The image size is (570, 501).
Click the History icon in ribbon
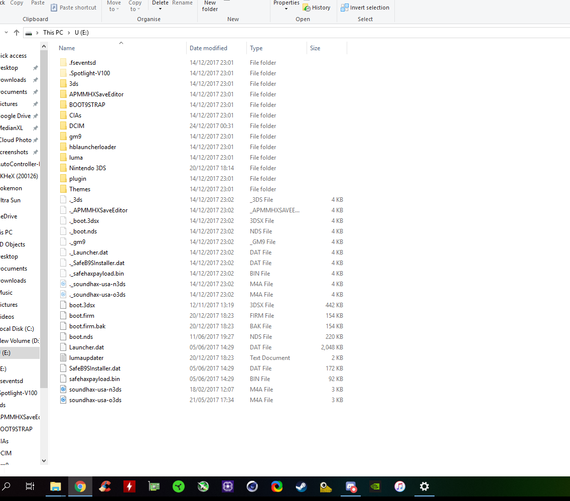[x=307, y=8]
